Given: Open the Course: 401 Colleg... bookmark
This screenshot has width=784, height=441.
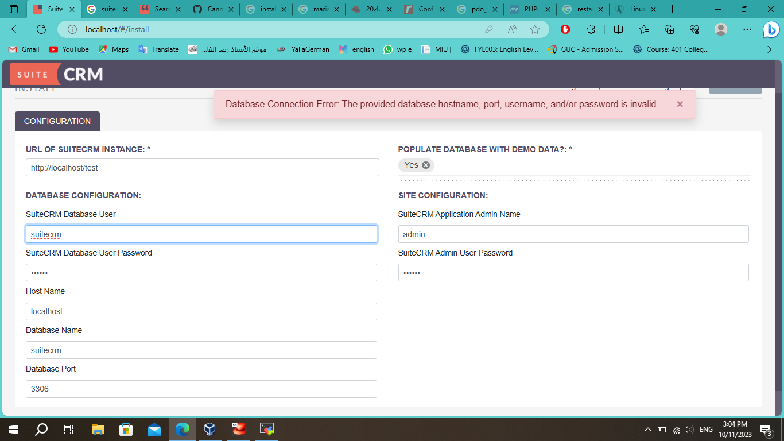Looking at the screenshot, I should click(x=671, y=49).
